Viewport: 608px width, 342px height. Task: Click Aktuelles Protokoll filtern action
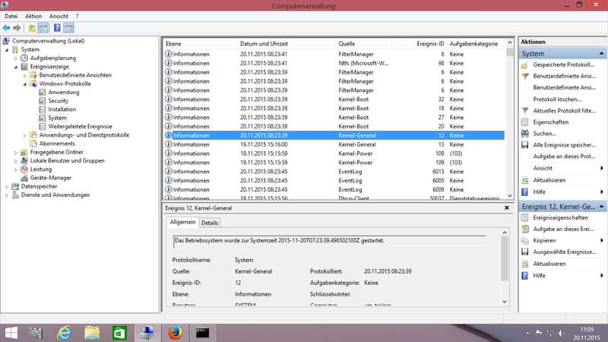tap(564, 111)
